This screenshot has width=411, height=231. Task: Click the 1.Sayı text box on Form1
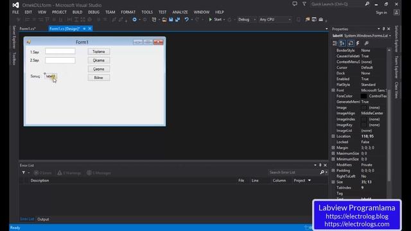pyautogui.click(x=60, y=51)
